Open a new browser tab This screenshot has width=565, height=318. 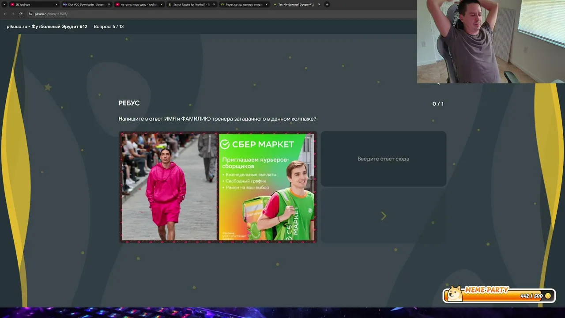tap(327, 4)
